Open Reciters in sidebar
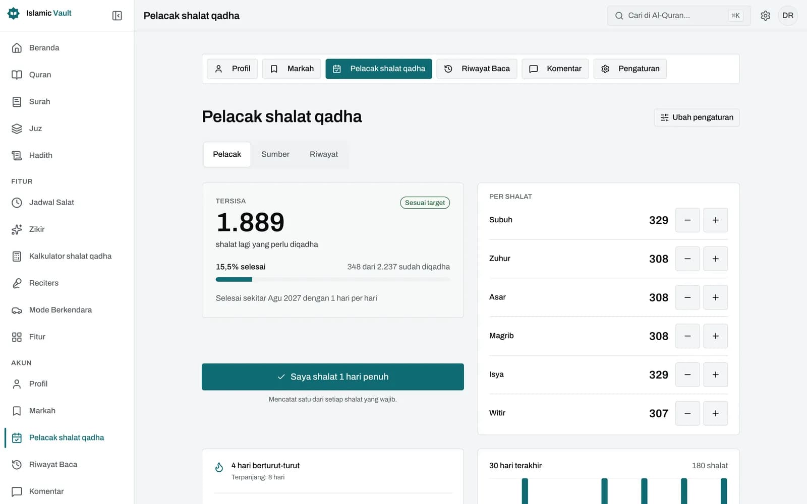This screenshot has height=504, width=807. click(67, 283)
